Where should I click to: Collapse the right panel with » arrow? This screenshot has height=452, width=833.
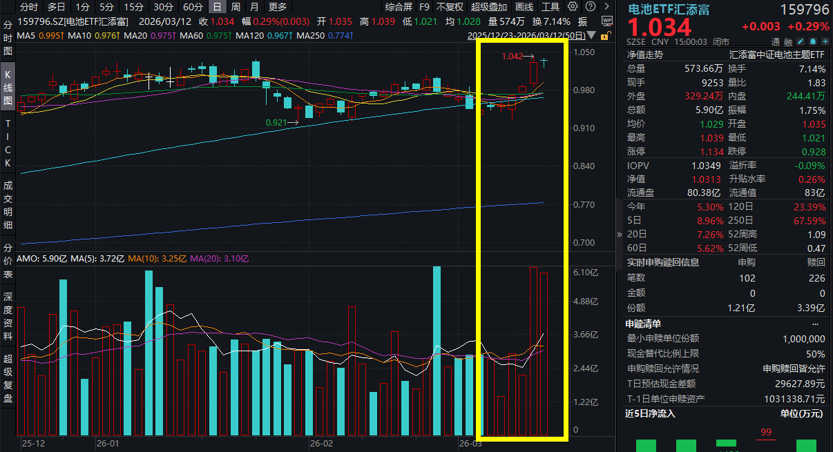pos(619,235)
